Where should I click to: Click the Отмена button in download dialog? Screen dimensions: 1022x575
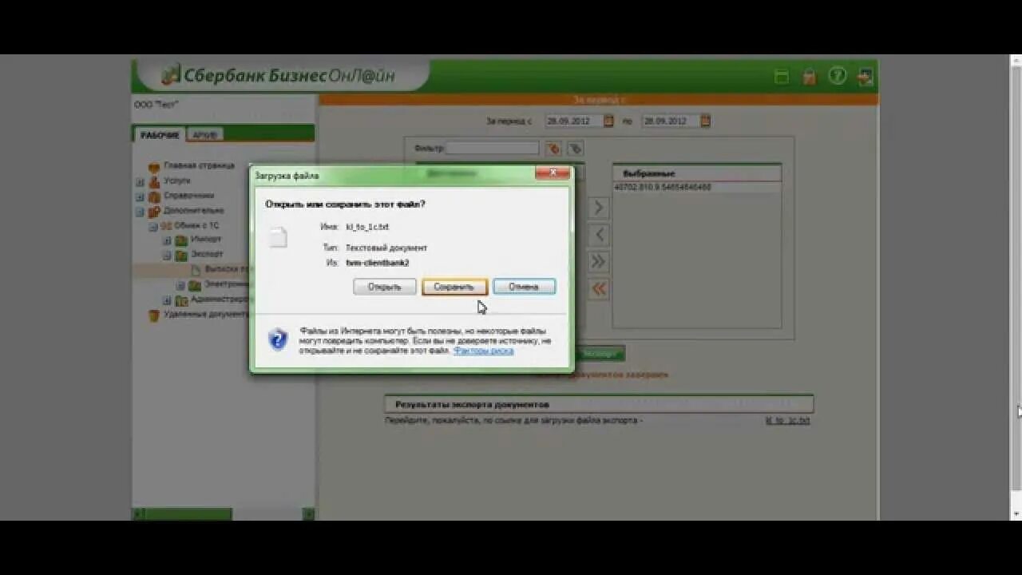pyautogui.click(x=524, y=287)
